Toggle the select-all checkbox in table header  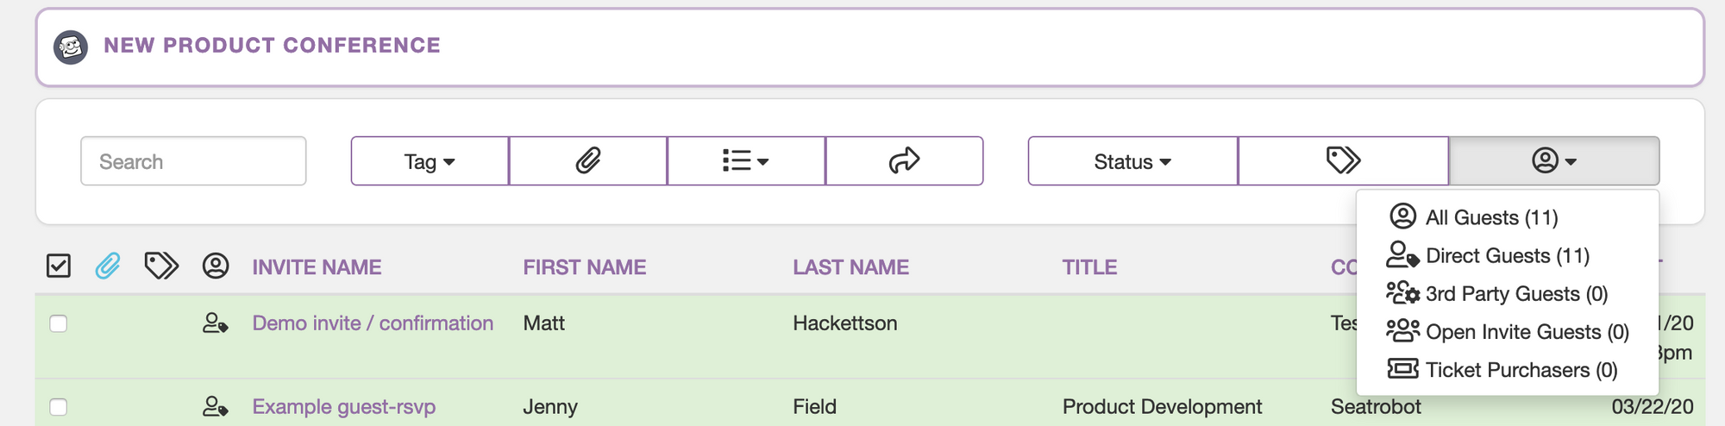(x=59, y=266)
